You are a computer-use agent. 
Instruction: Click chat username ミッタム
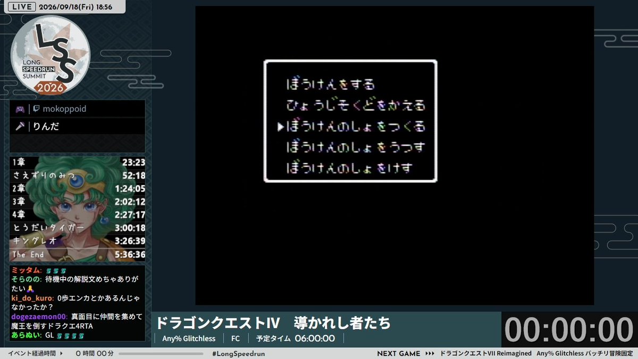click(x=26, y=271)
